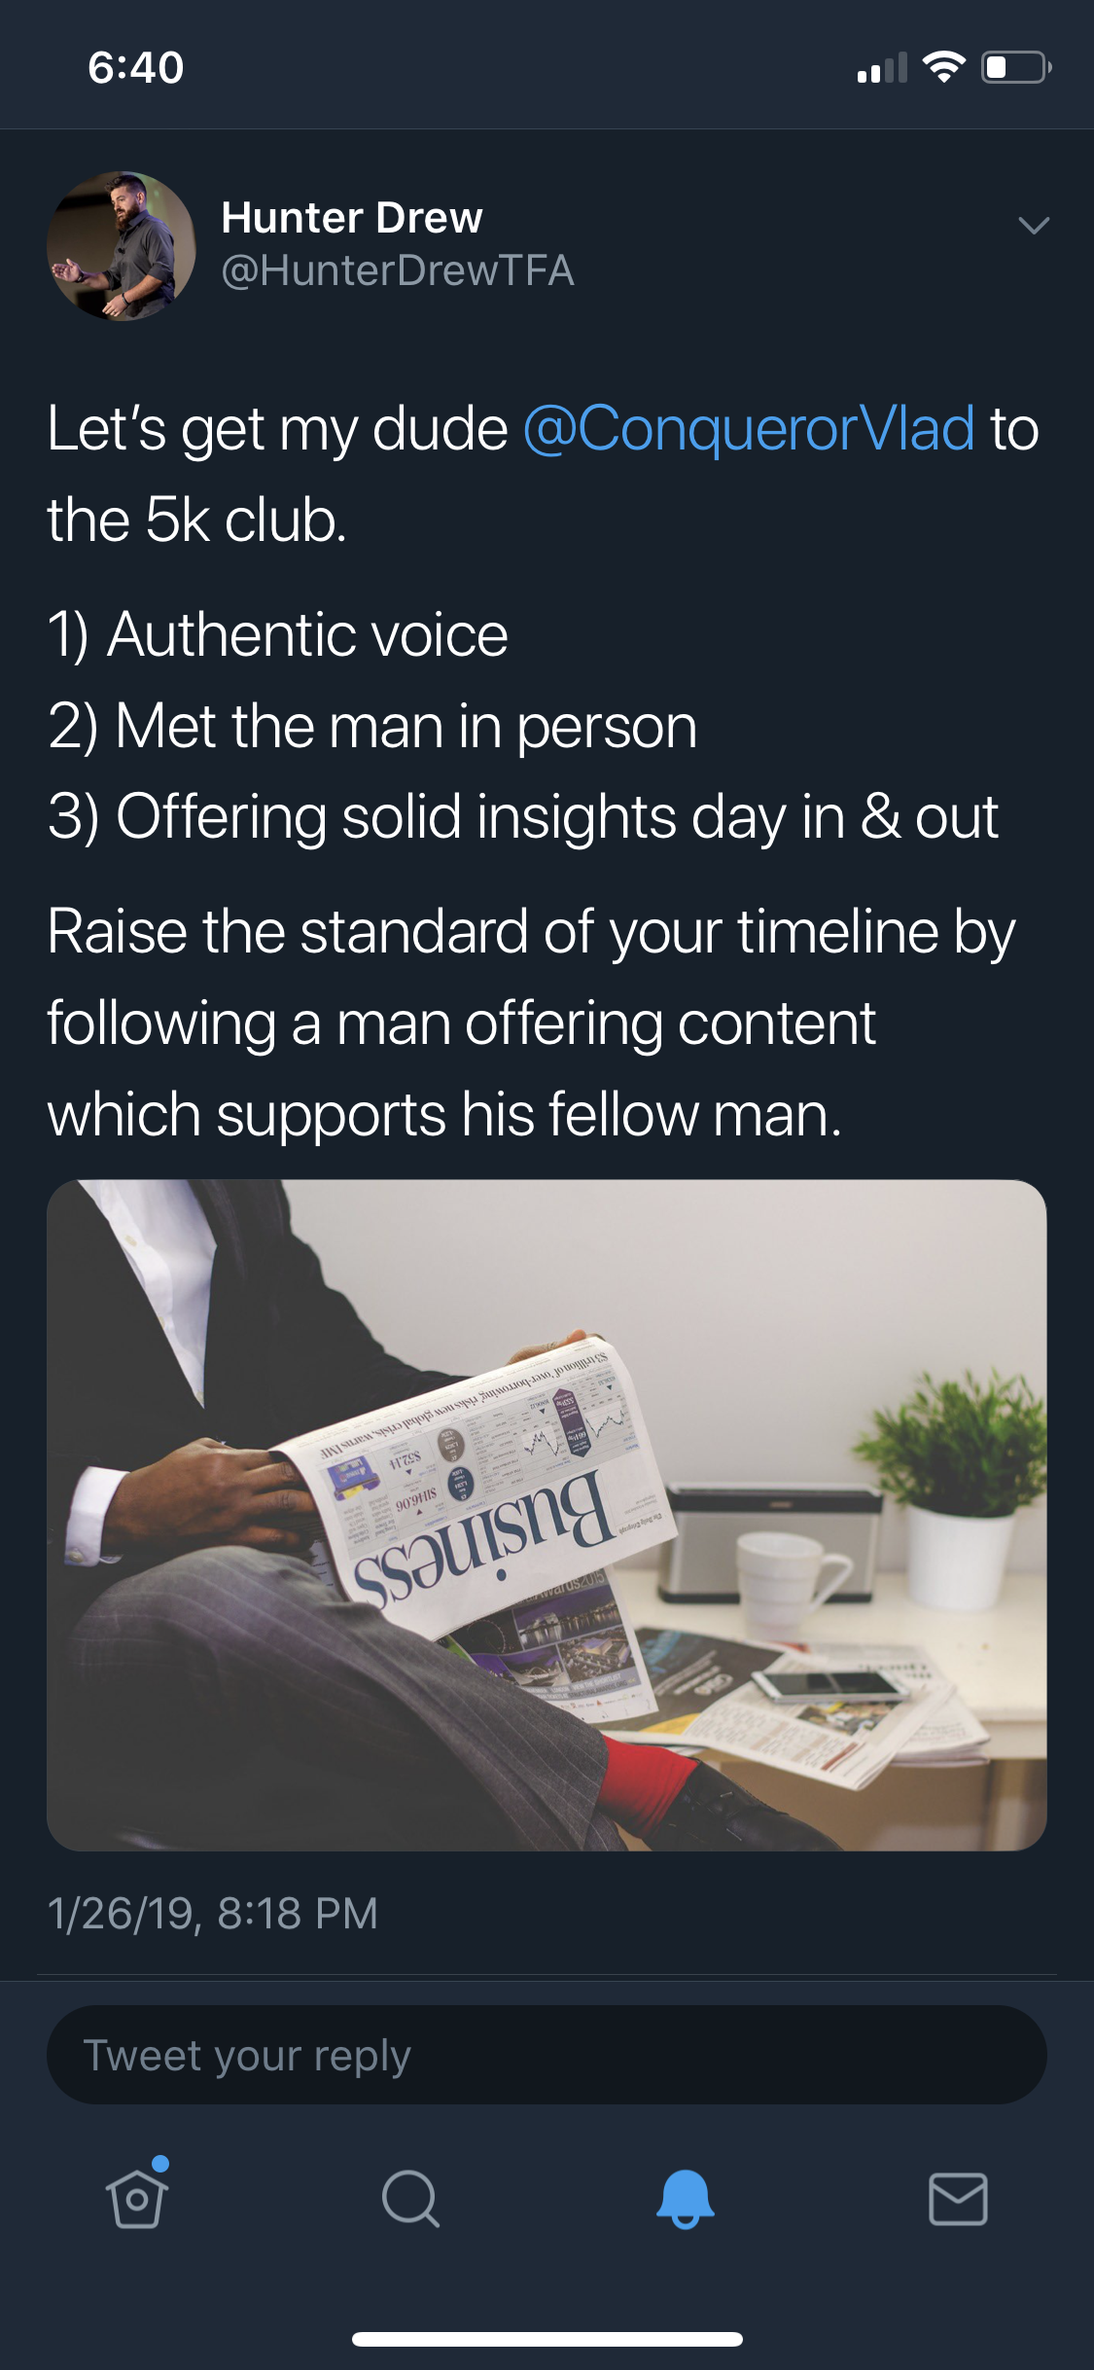Tap the tweet text about 5k club

(543, 474)
